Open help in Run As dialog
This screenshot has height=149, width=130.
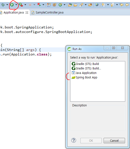(x=74, y=140)
